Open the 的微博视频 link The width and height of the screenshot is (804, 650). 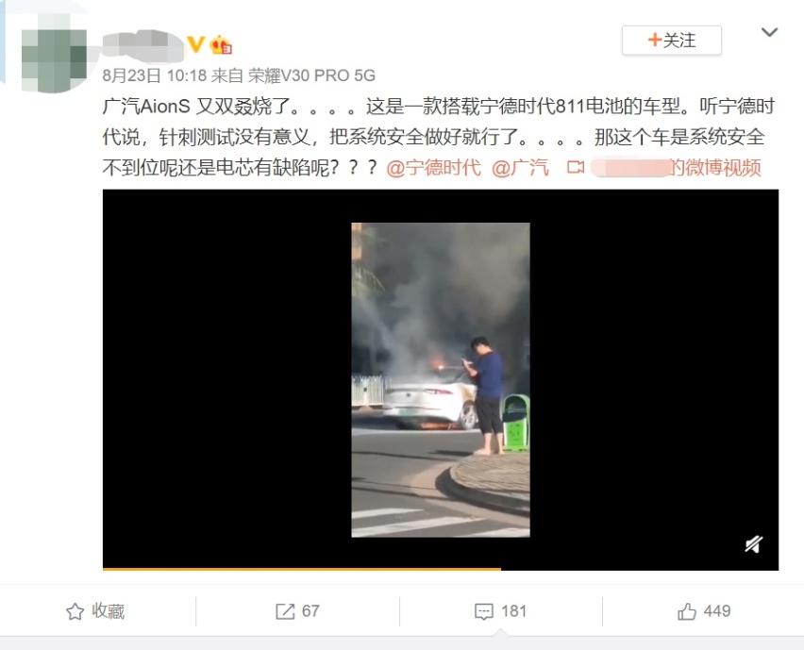(x=715, y=168)
